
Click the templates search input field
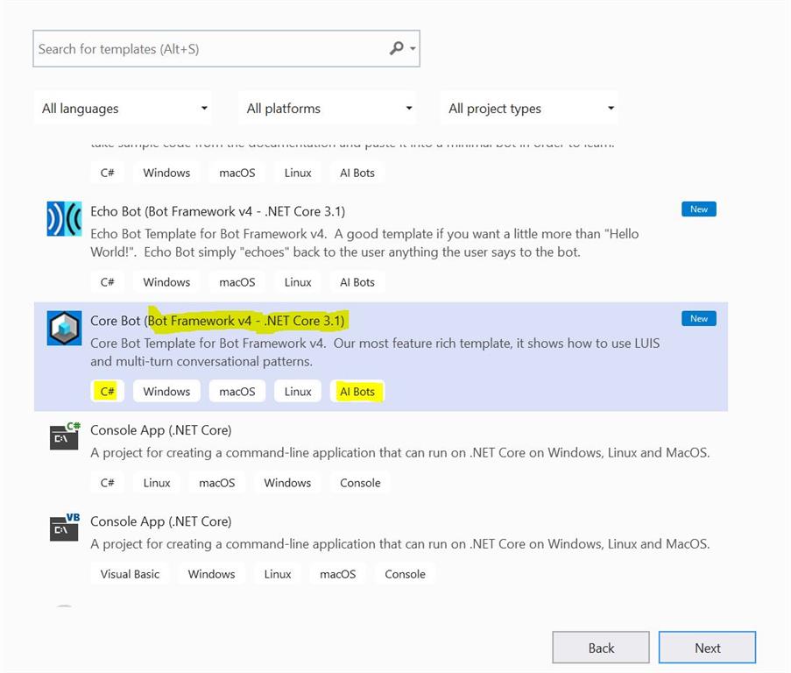[x=201, y=48]
